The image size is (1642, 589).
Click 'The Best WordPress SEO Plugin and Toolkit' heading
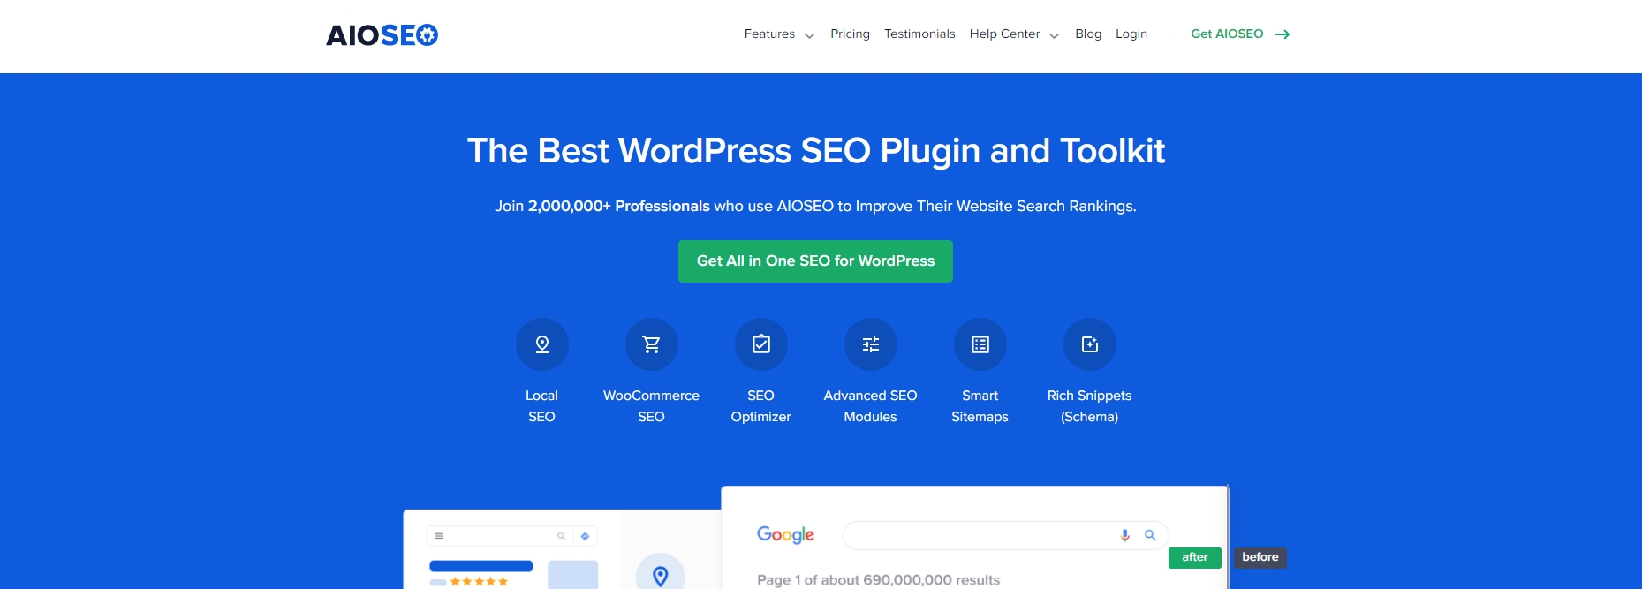(x=816, y=151)
